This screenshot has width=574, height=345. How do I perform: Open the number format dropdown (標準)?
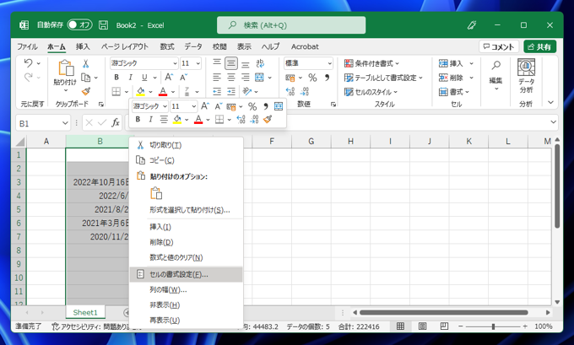(329, 63)
